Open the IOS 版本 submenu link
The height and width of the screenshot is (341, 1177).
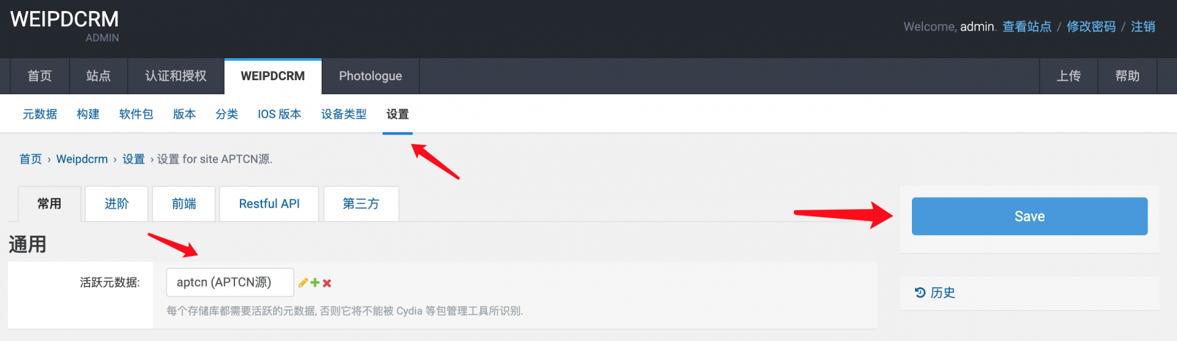click(279, 114)
